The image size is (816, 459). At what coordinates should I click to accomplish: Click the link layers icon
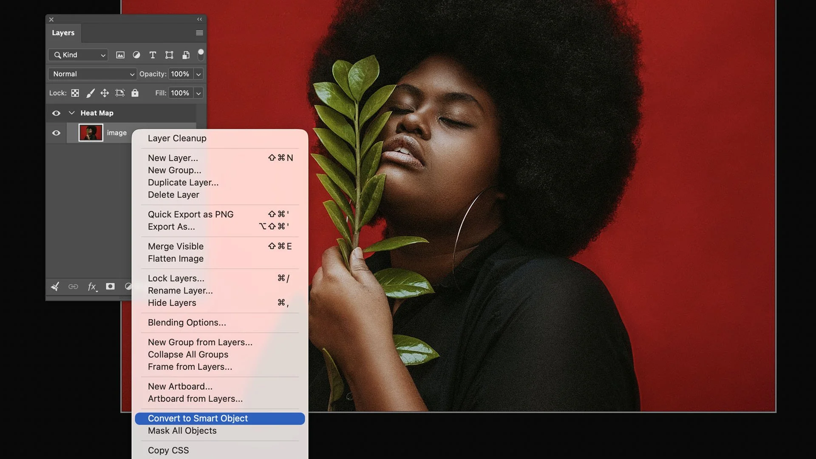click(x=73, y=286)
